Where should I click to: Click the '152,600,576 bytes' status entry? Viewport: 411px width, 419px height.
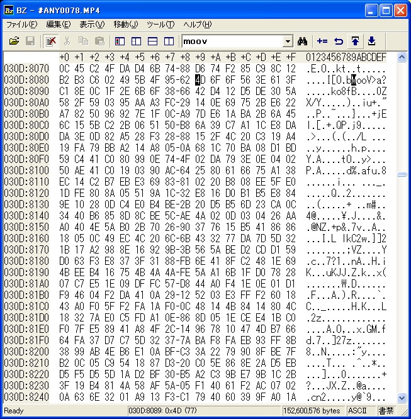[x=312, y=410]
